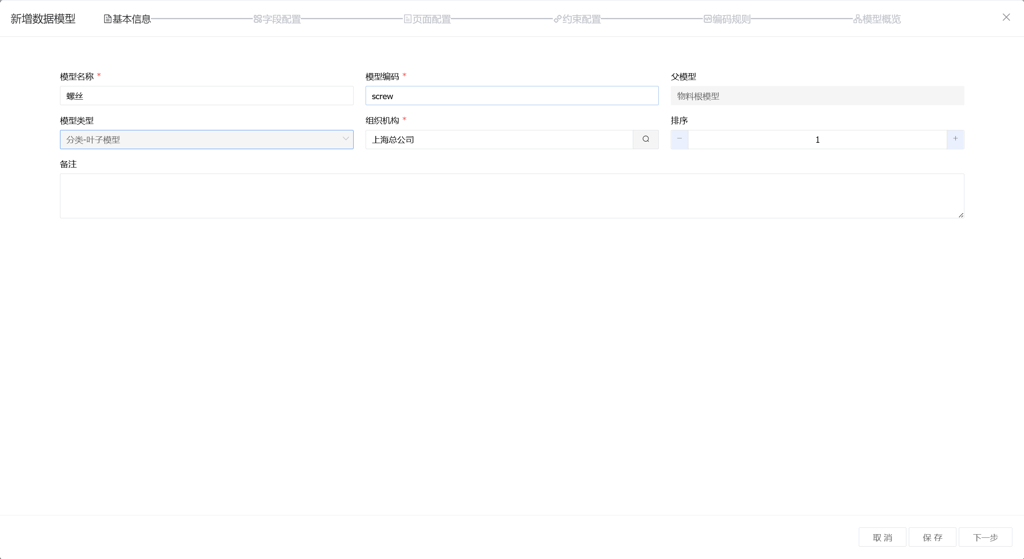Close the new data model dialog

click(1006, 18)
